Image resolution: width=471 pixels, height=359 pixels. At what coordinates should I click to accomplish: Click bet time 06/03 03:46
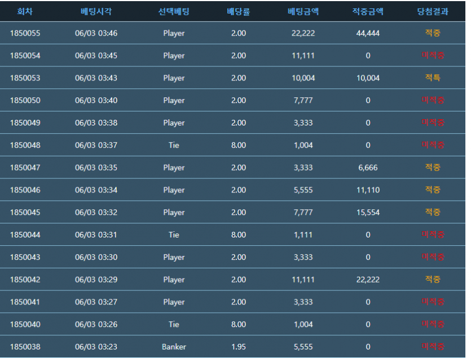(x=96, y=33)
